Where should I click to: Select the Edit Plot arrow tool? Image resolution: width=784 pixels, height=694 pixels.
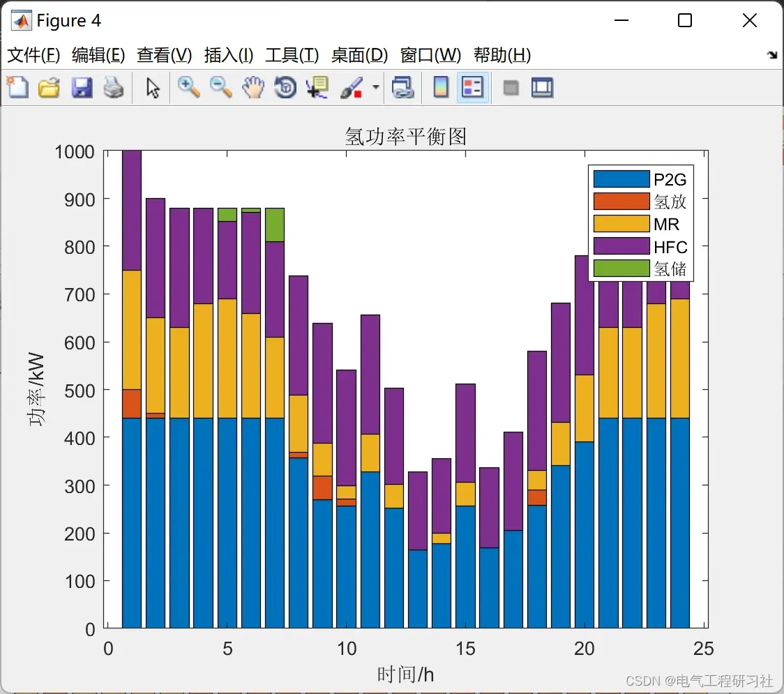[153, 88]
